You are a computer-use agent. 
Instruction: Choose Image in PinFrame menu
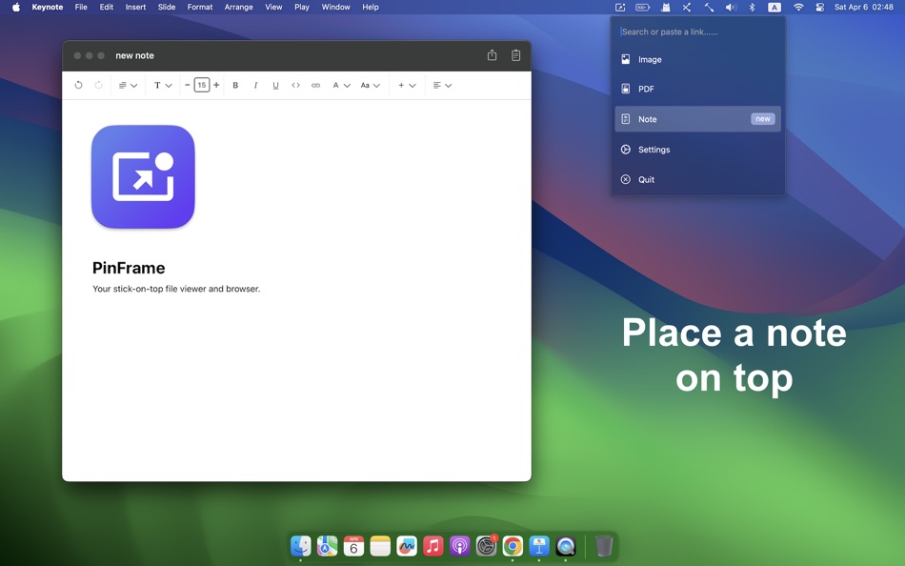point(697,59)
